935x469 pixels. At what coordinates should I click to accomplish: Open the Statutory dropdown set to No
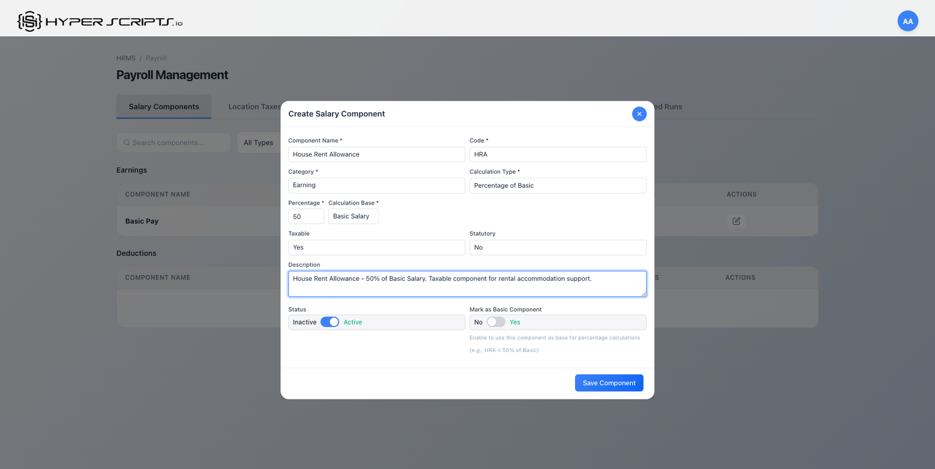[557, 247]
